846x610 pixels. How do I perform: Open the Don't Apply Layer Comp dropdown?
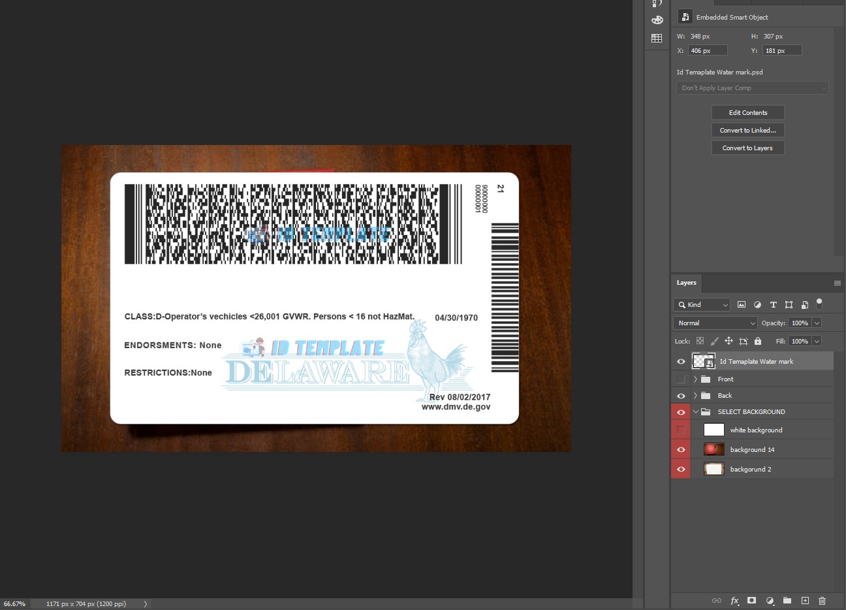(x=753, y=88)
